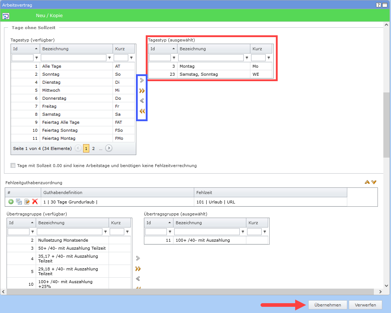Viewport: 391px width, 313px height.
Task: Go to page 2 of Tagestyp list
Action: (93, 148)
